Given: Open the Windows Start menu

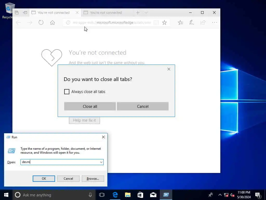Looking at the screenshot, I should coord(6,195).
